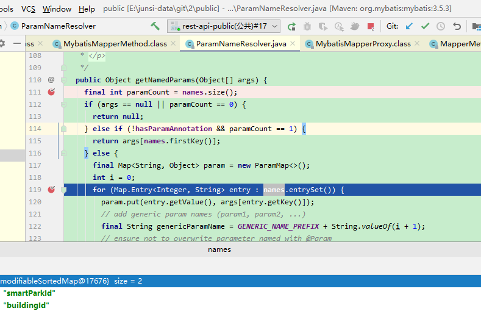Viewport: 481px width, 333px height.
Task: Click the settings gear icon in tool window header
Action: point(2,43)
